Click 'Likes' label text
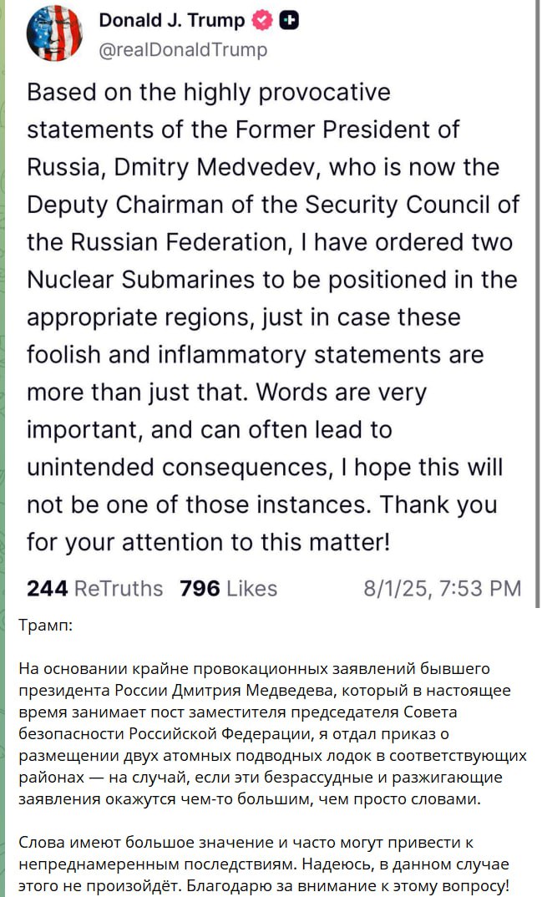 point(252,588)
